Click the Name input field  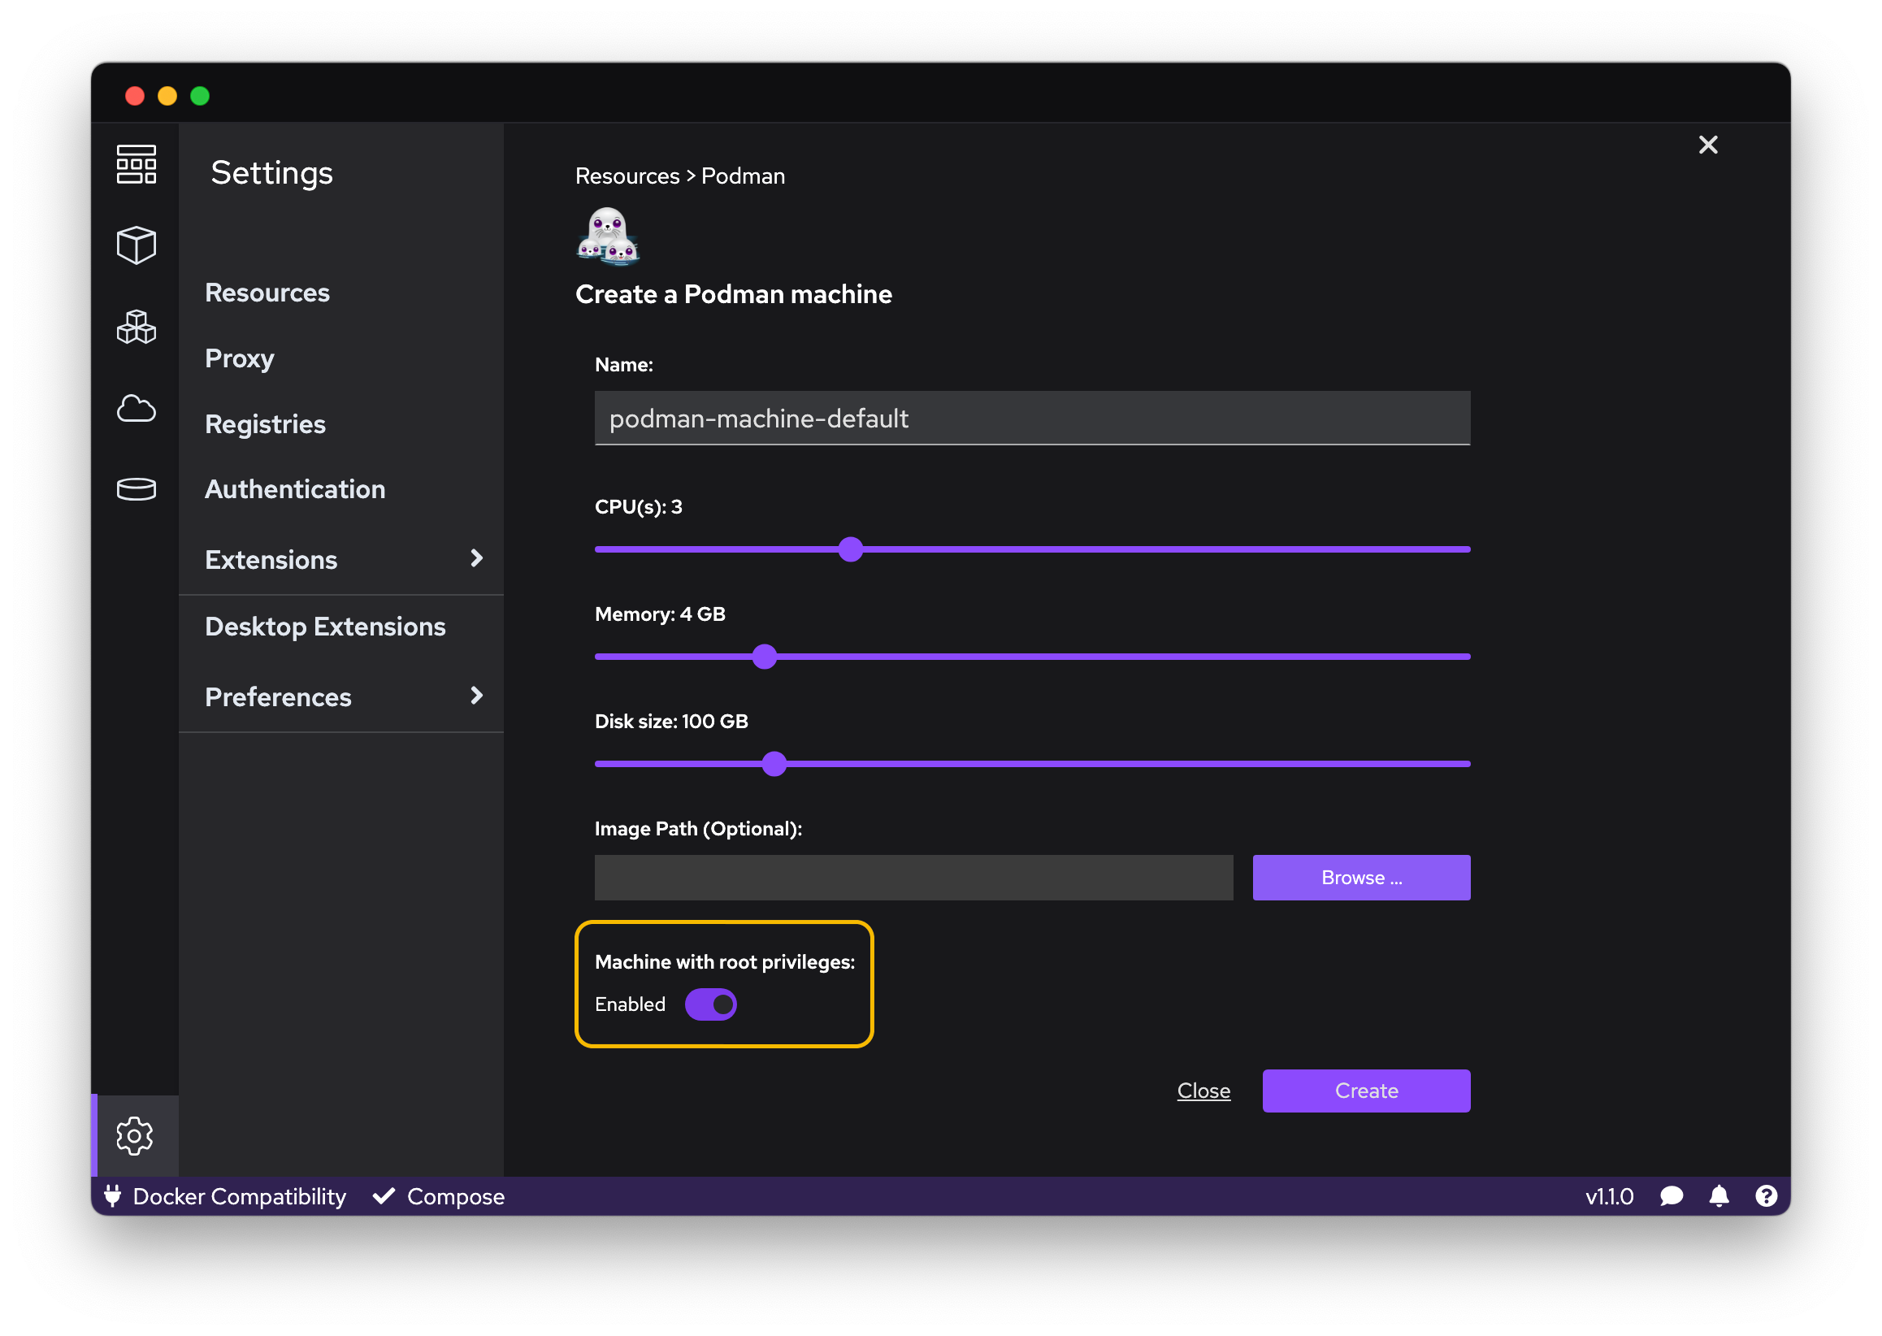pyautogui.click(x=1032, y=418)
